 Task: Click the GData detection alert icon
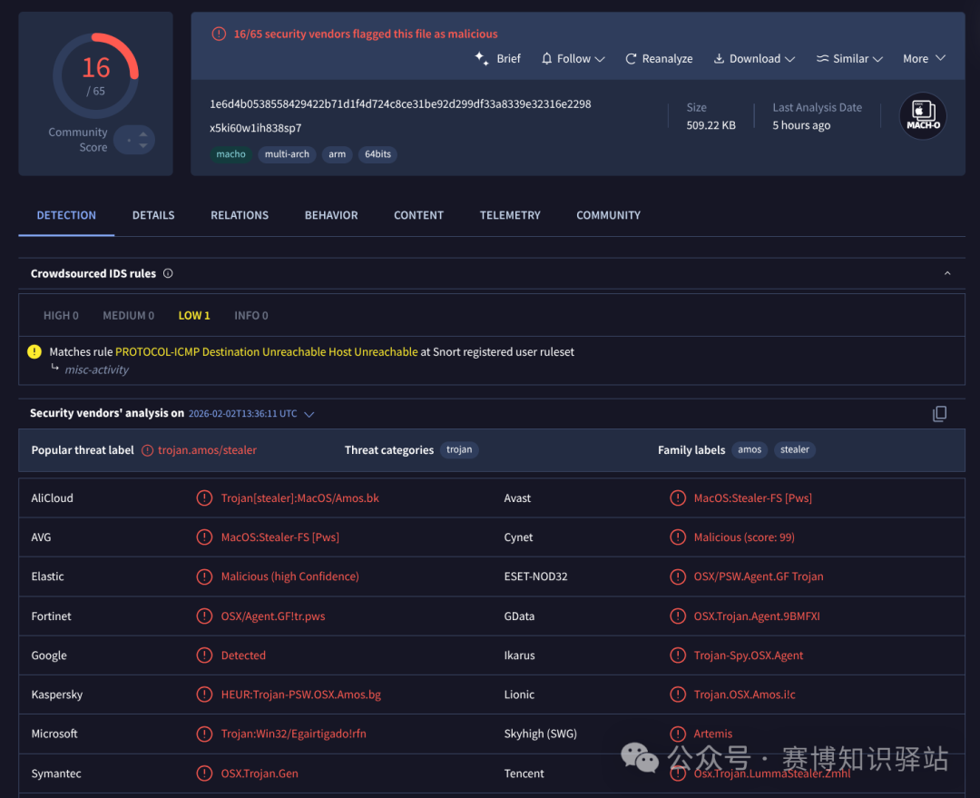coord(678,616)
